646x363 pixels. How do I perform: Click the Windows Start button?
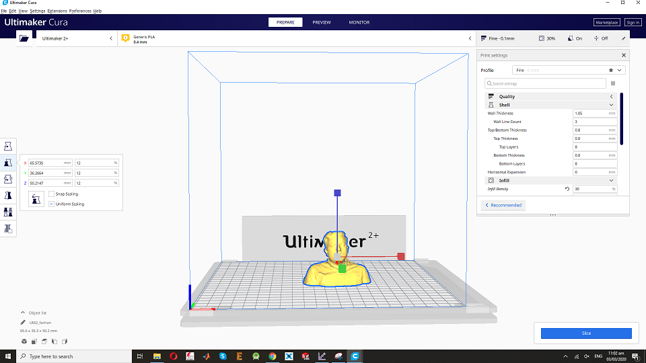(8, 356)
